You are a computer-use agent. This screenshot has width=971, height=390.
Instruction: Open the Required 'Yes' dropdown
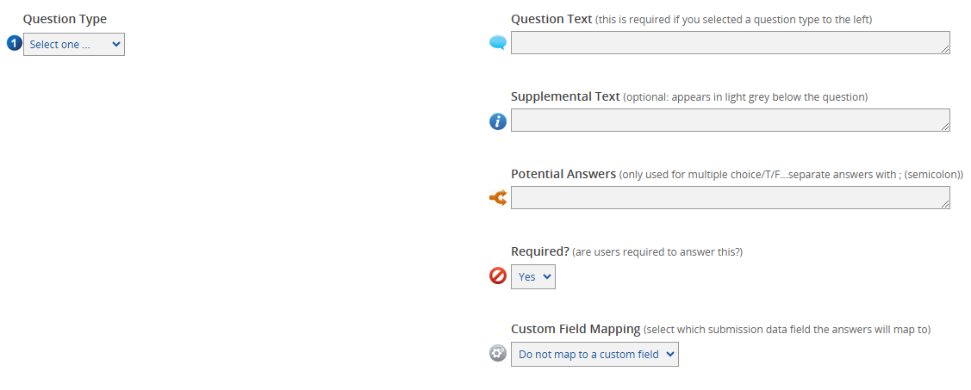[x=533, y=276]
